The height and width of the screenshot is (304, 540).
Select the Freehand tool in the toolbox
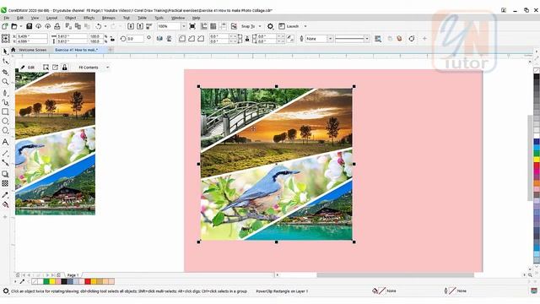(x=5, y=93)
